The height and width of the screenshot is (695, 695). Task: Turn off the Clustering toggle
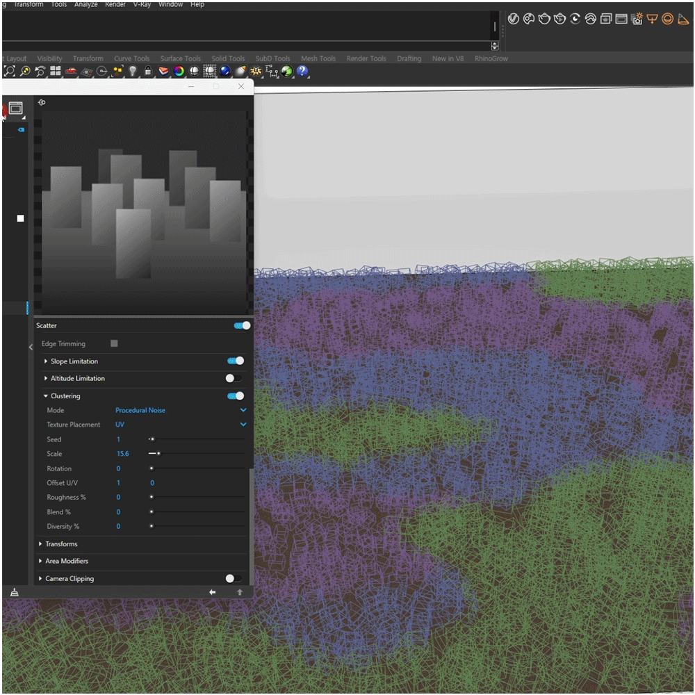tap(236, 396)
